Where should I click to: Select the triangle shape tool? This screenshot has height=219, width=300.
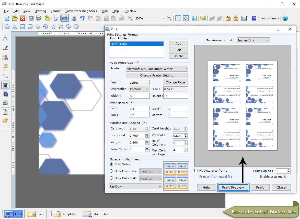tap(15, 27)
